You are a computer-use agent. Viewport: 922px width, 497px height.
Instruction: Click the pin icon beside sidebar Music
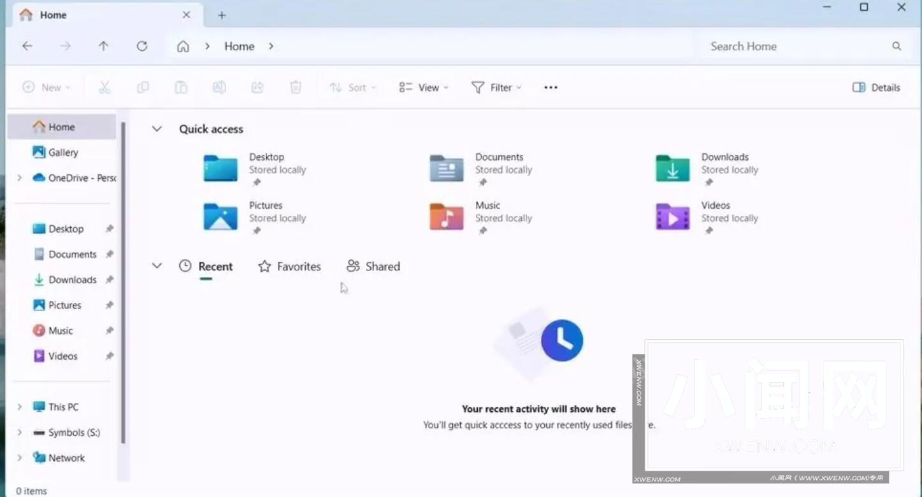click(109, 330)
